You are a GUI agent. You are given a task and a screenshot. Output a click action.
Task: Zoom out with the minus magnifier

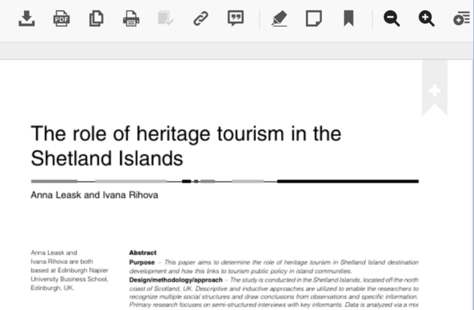pos(392,18)
